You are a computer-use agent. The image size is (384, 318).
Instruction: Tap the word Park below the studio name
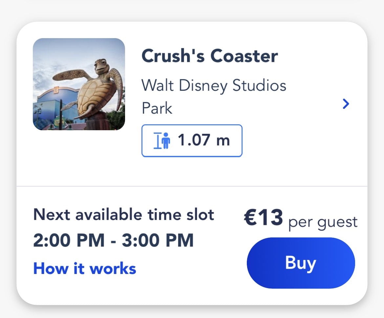(157, 108)
